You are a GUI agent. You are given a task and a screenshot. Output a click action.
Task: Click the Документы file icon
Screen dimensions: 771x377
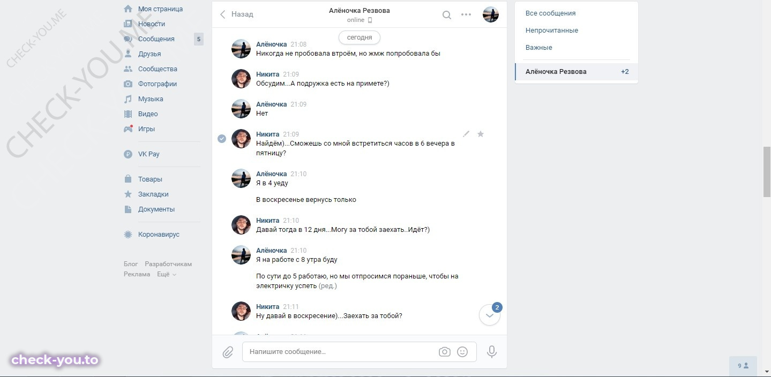coord(128,209)
